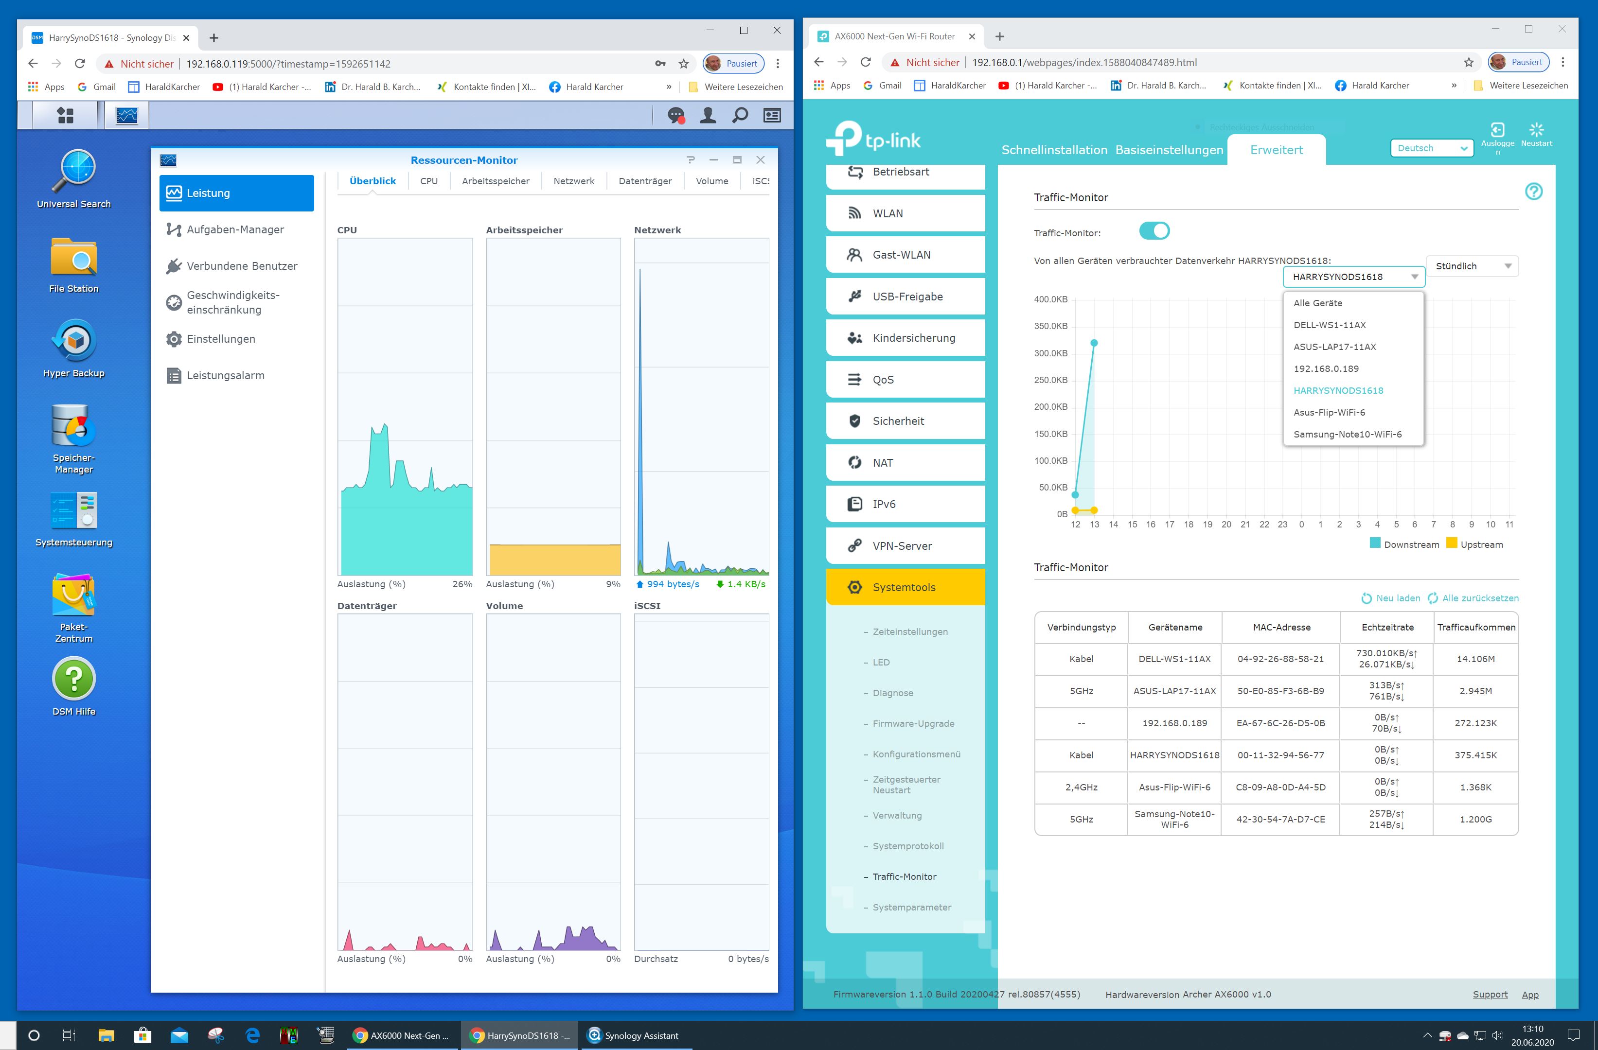Toggle Upstream series via legend
This screenshot has height=1050, width=1598.
click(1452, 544)
